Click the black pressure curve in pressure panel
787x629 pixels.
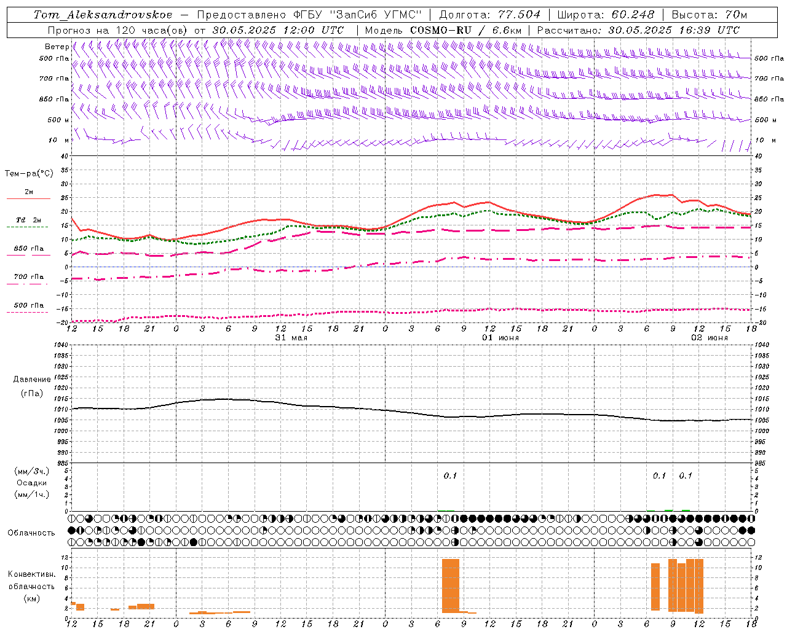click(x=412, y=412)
